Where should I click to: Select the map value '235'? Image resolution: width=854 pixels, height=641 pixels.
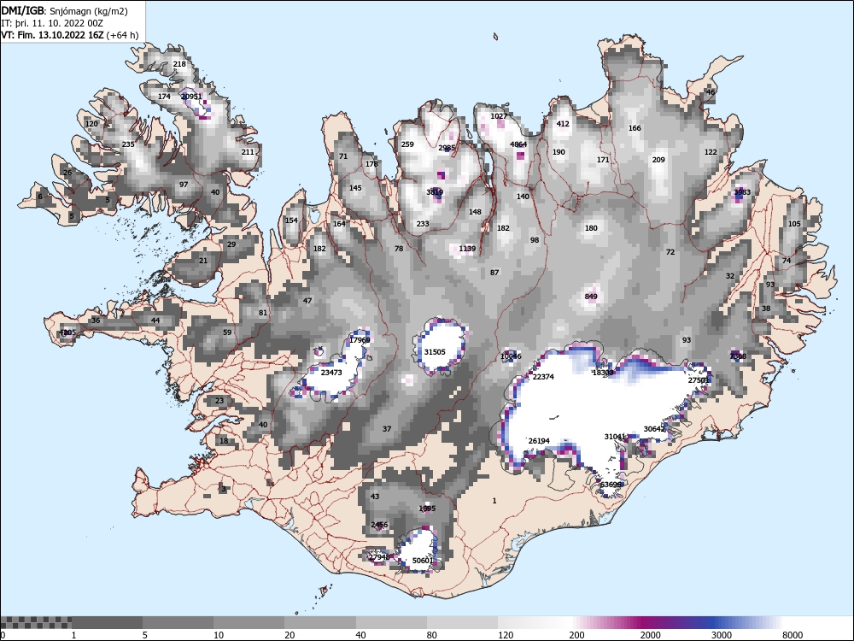(128, 144)
